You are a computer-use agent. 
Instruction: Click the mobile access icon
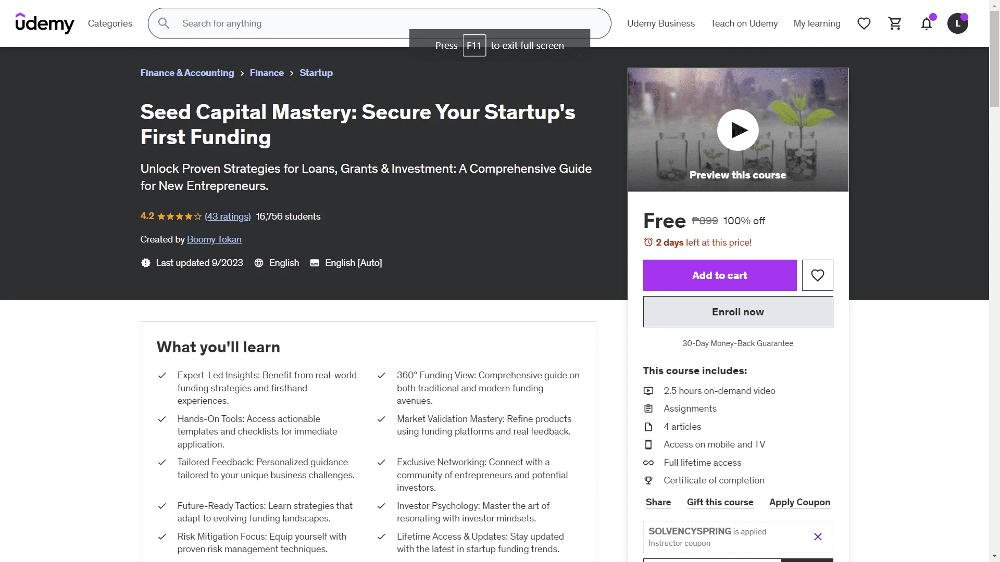(648, 444)
